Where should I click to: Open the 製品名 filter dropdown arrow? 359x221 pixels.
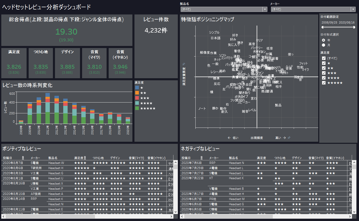click(x=265, y=9)
